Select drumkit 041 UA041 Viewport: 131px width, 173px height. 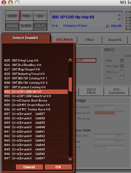pos(36,131)
